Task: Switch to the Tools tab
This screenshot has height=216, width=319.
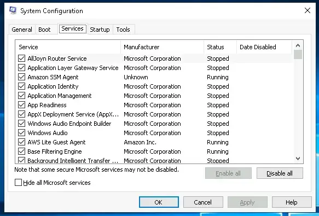Action: click(123, 30)
